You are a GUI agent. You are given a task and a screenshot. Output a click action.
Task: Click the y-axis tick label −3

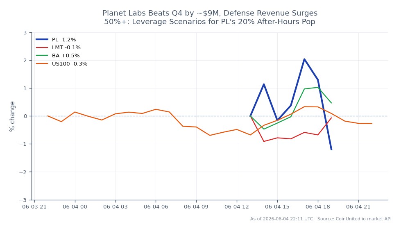pyautogui.click(x=23, y=200)
